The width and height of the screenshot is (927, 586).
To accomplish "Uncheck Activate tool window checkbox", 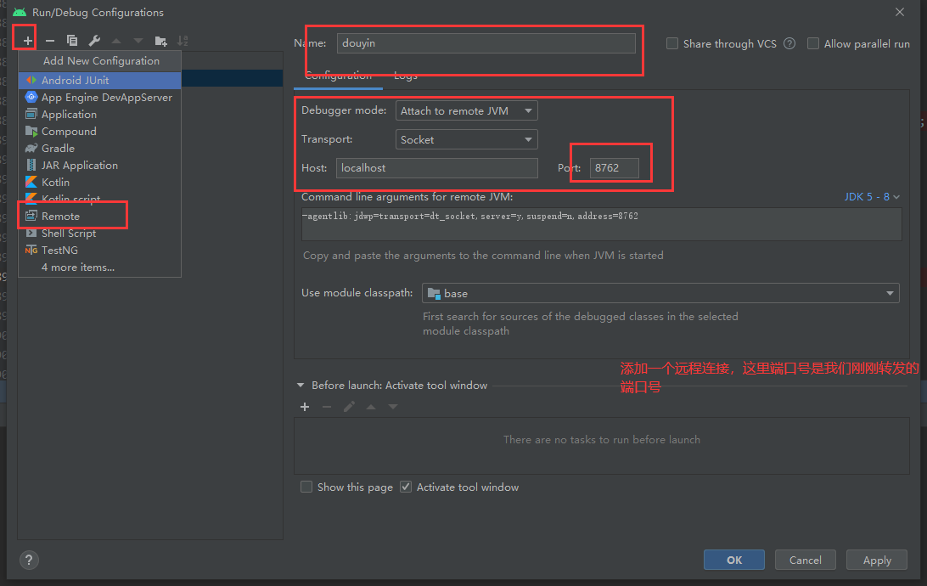I will click(x=406, y=487).
